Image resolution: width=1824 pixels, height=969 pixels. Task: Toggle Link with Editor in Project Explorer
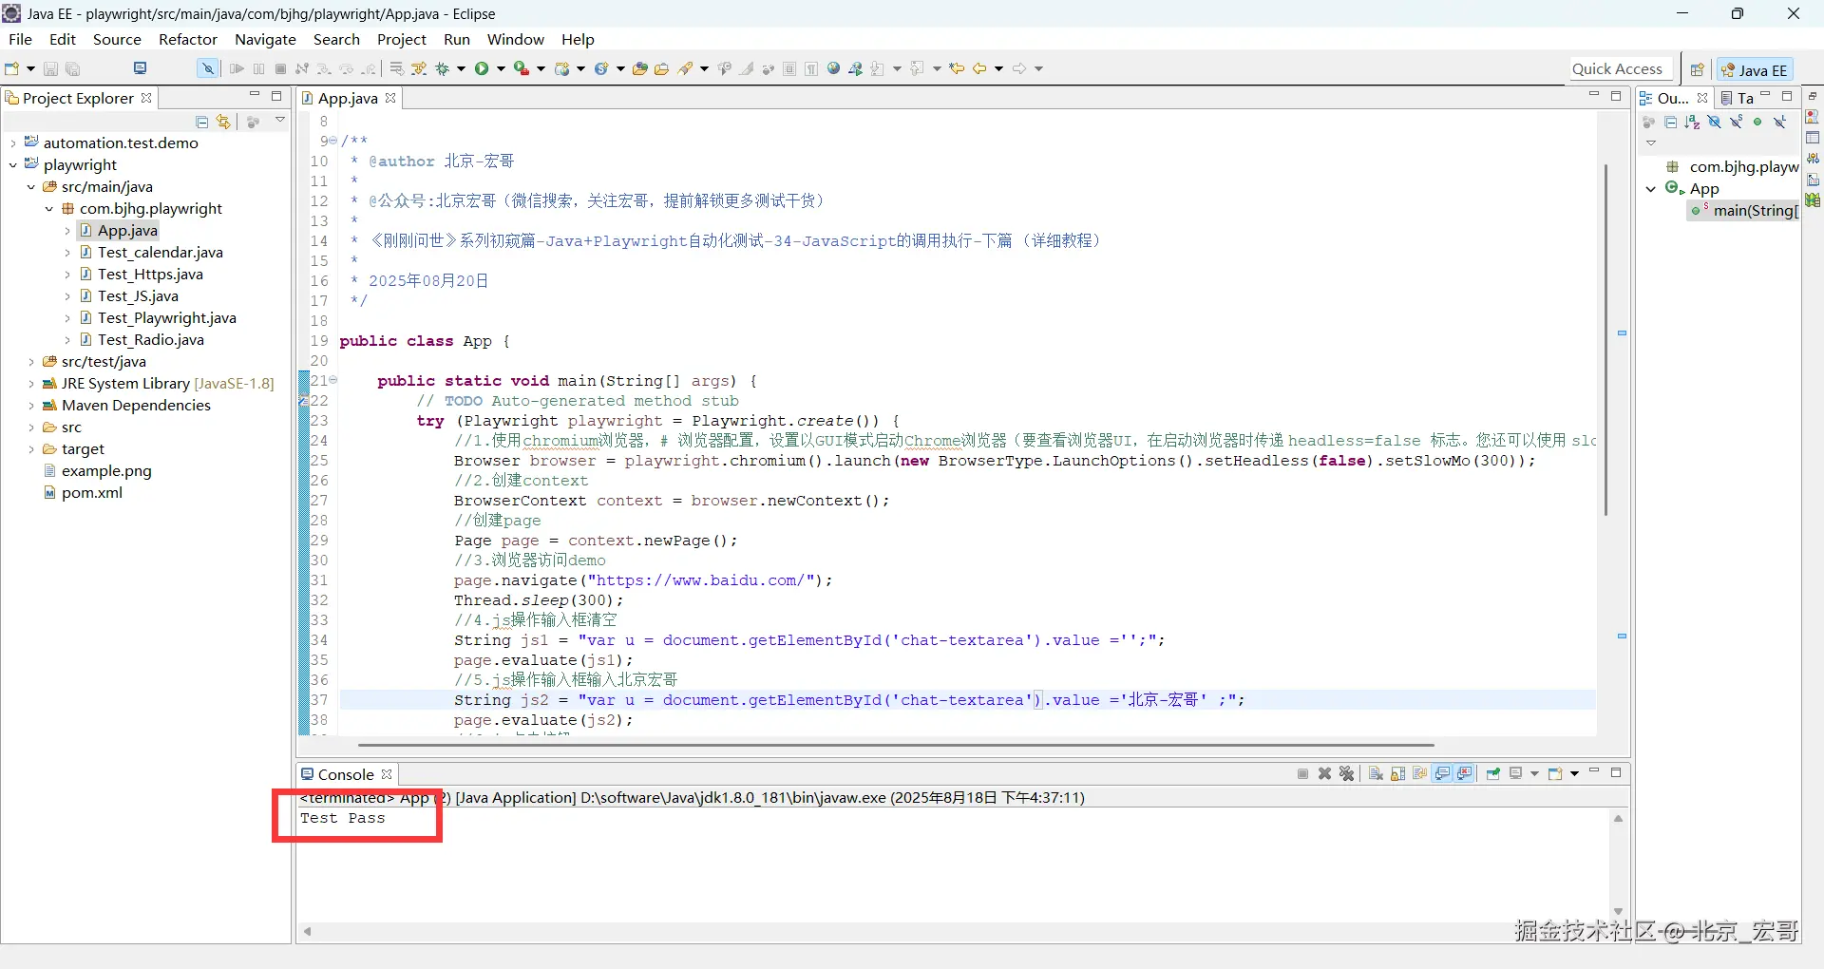(223, 122)
